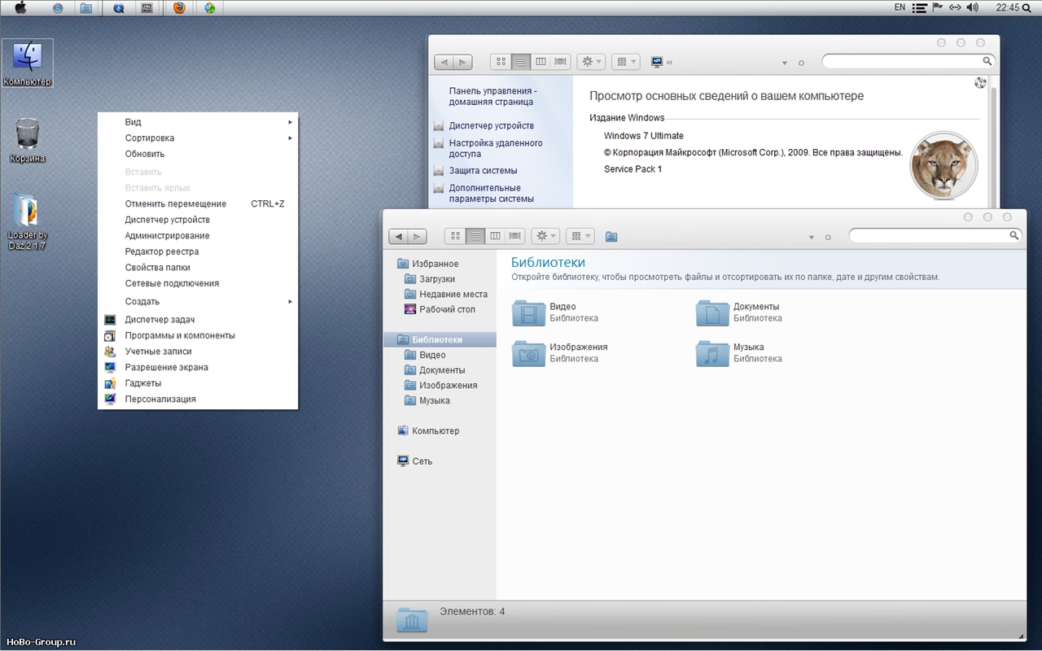
Task: Switch Libraries window to columns view
Action: click(495, 236)
